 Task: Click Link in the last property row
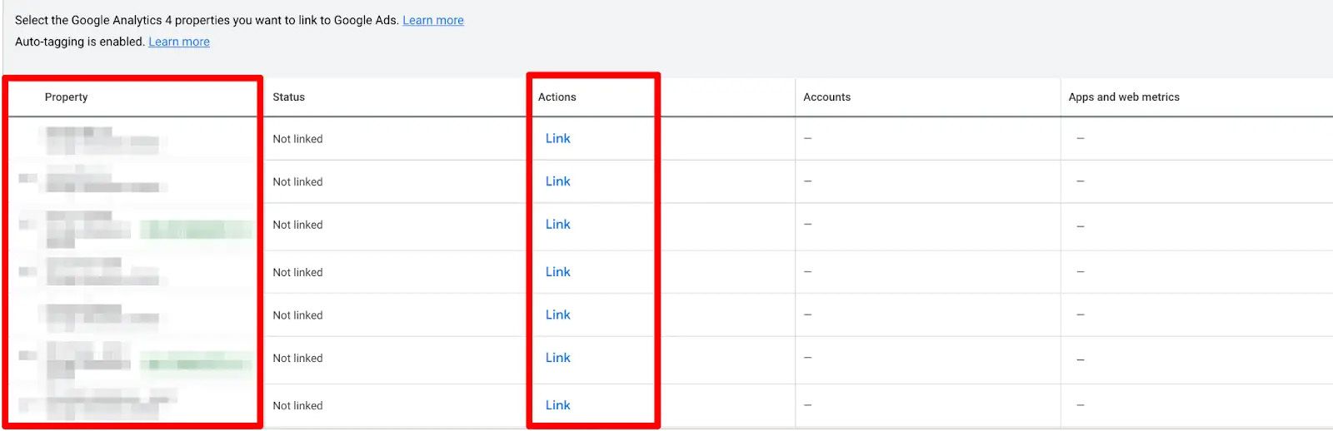tap(558, 404)
